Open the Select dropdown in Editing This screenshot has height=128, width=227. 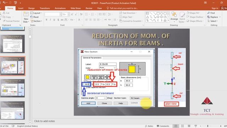pos(212,21)
